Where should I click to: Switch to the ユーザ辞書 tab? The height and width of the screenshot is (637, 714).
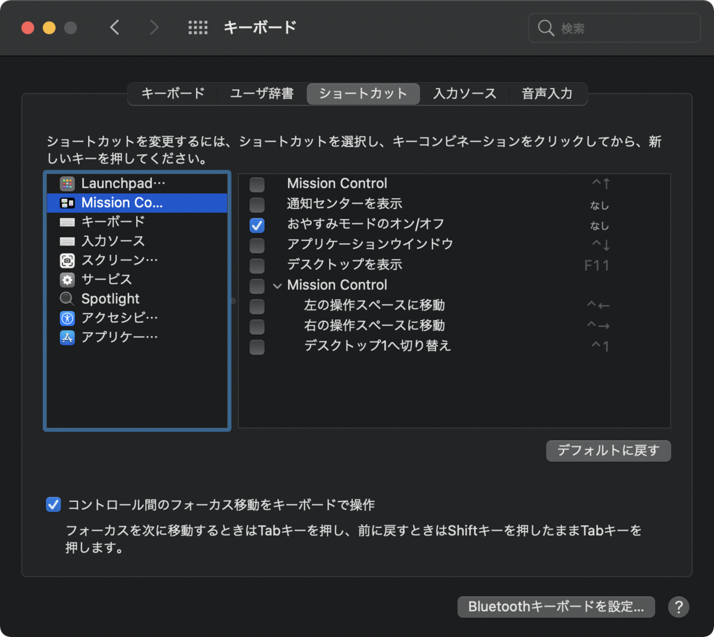click(x=261, y=93)
